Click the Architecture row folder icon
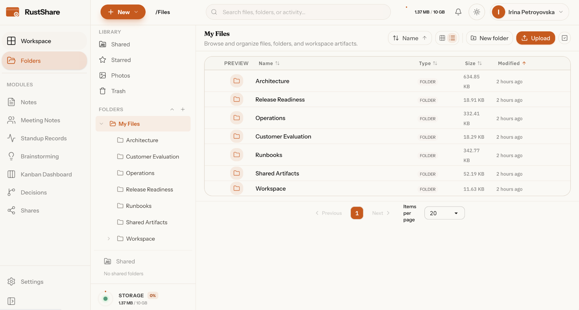Viewport: 579px width, 310px height. [237, 81]
